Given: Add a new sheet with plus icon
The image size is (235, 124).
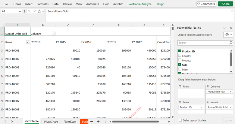Looking at the screenshot, I should pos(98,122).
